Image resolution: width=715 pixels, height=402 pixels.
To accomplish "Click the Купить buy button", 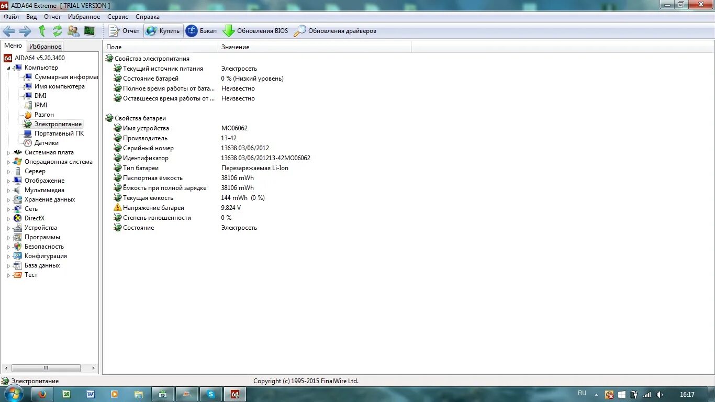I will click(163, 31).
